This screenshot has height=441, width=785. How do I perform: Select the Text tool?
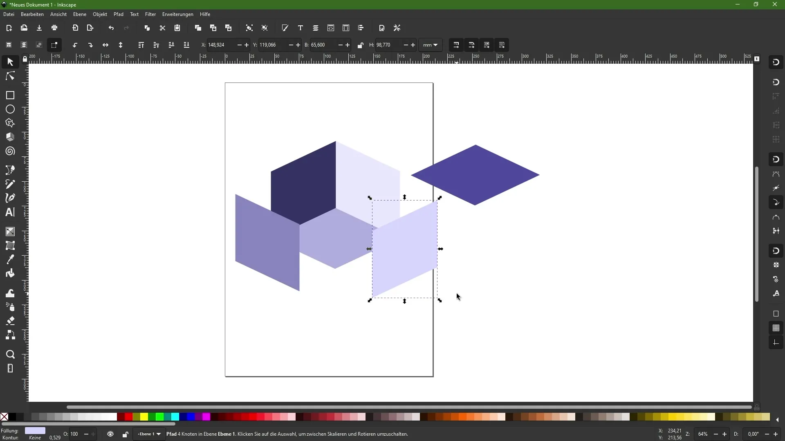pos(10,212)
